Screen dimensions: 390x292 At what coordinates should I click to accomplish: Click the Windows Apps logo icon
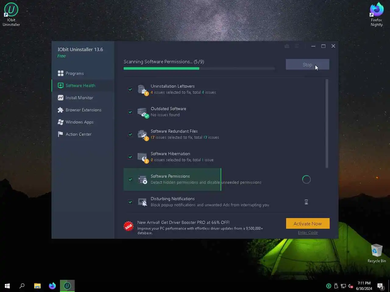61,122
